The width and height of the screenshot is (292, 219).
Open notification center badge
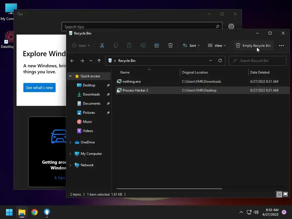tap(284, 212)
